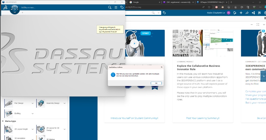Close the Google browser tab
The height and width of the screenshot is (140, 266).
click(x=160, y=2)
